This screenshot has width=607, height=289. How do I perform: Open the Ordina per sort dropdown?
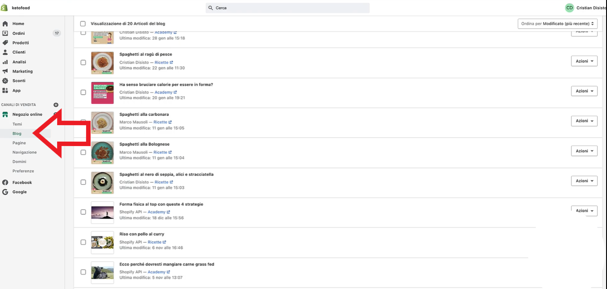click(x=557, y=24)
